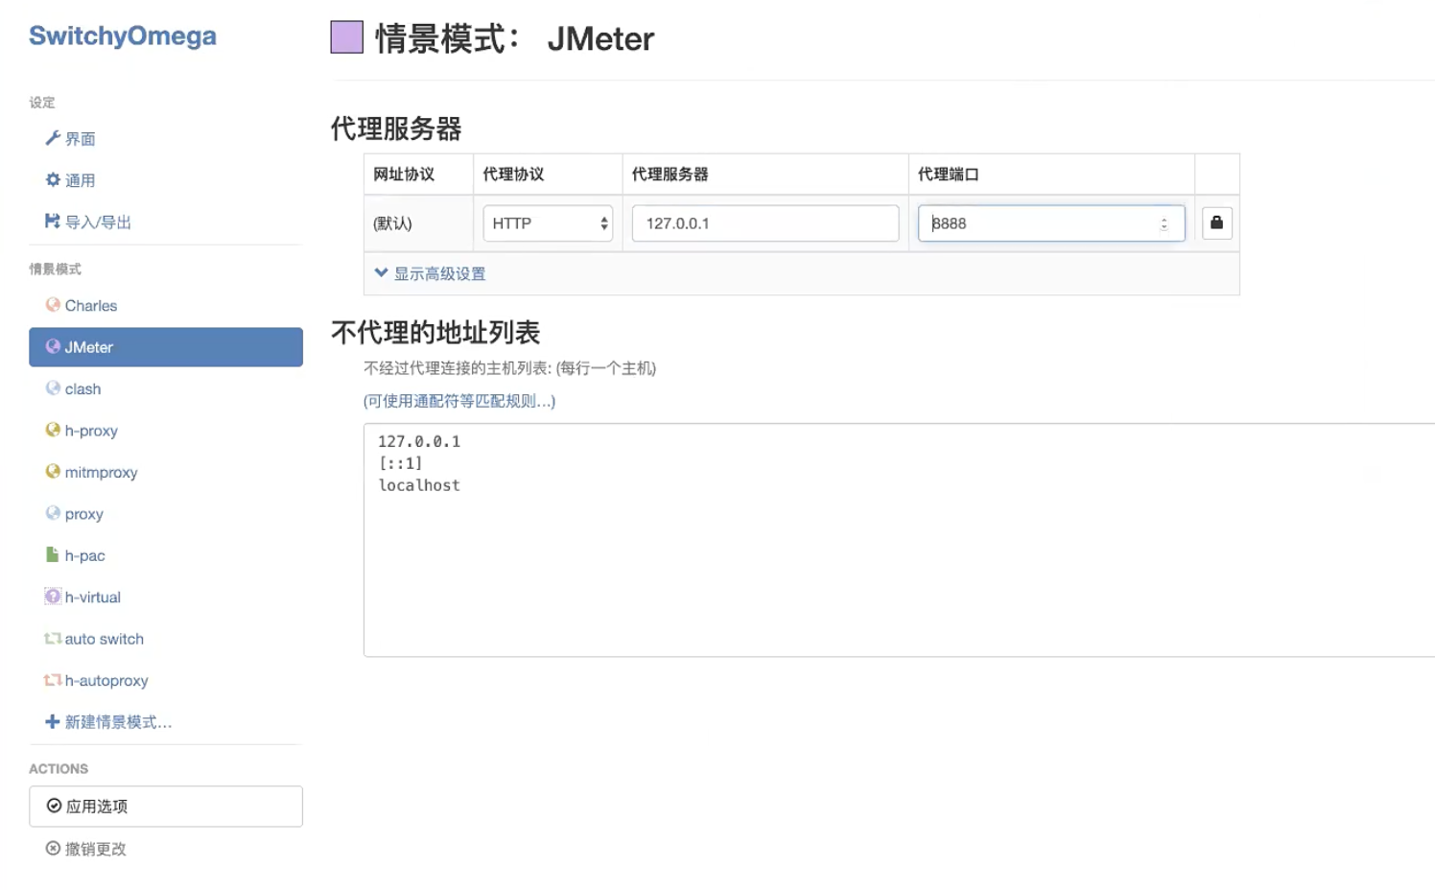Screen dimensions: 1435x890
Task: Select the mitmproxy profile
Action: click(166, 472)
